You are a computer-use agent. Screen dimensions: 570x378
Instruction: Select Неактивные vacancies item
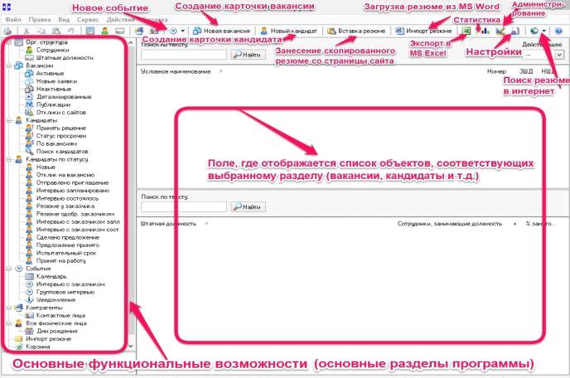[x=54, y=90]
